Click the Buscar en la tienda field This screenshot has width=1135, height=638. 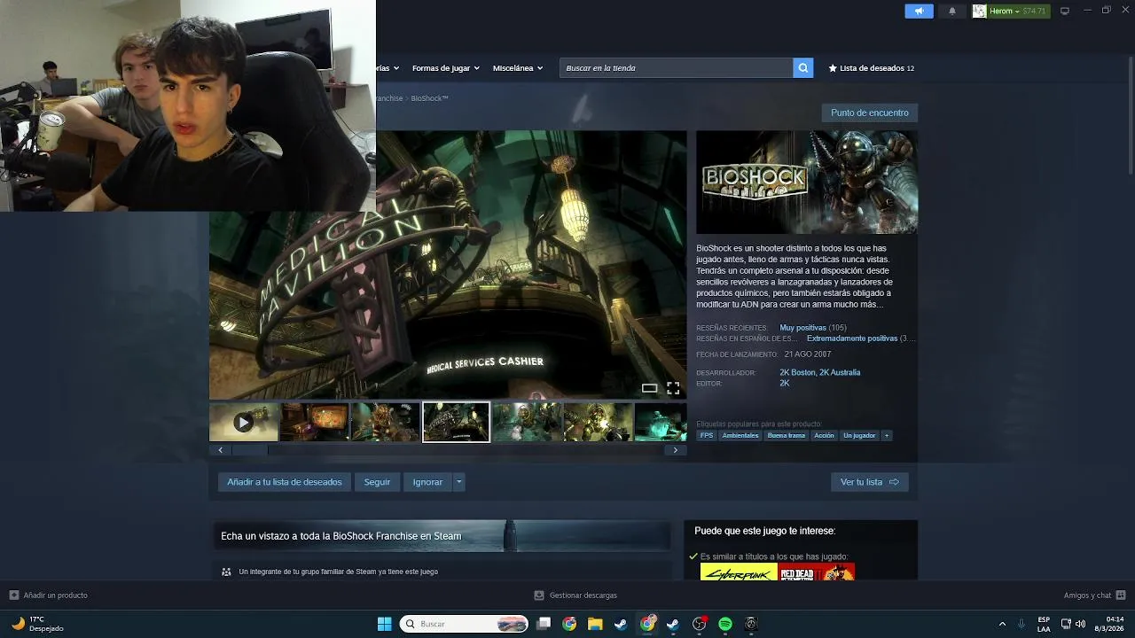click(x=676, y=68)
